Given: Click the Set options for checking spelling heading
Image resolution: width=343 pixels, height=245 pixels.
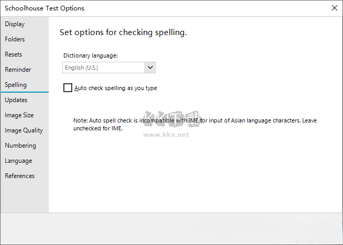Looking at the screenshot, I should click(x=123, y=32).
